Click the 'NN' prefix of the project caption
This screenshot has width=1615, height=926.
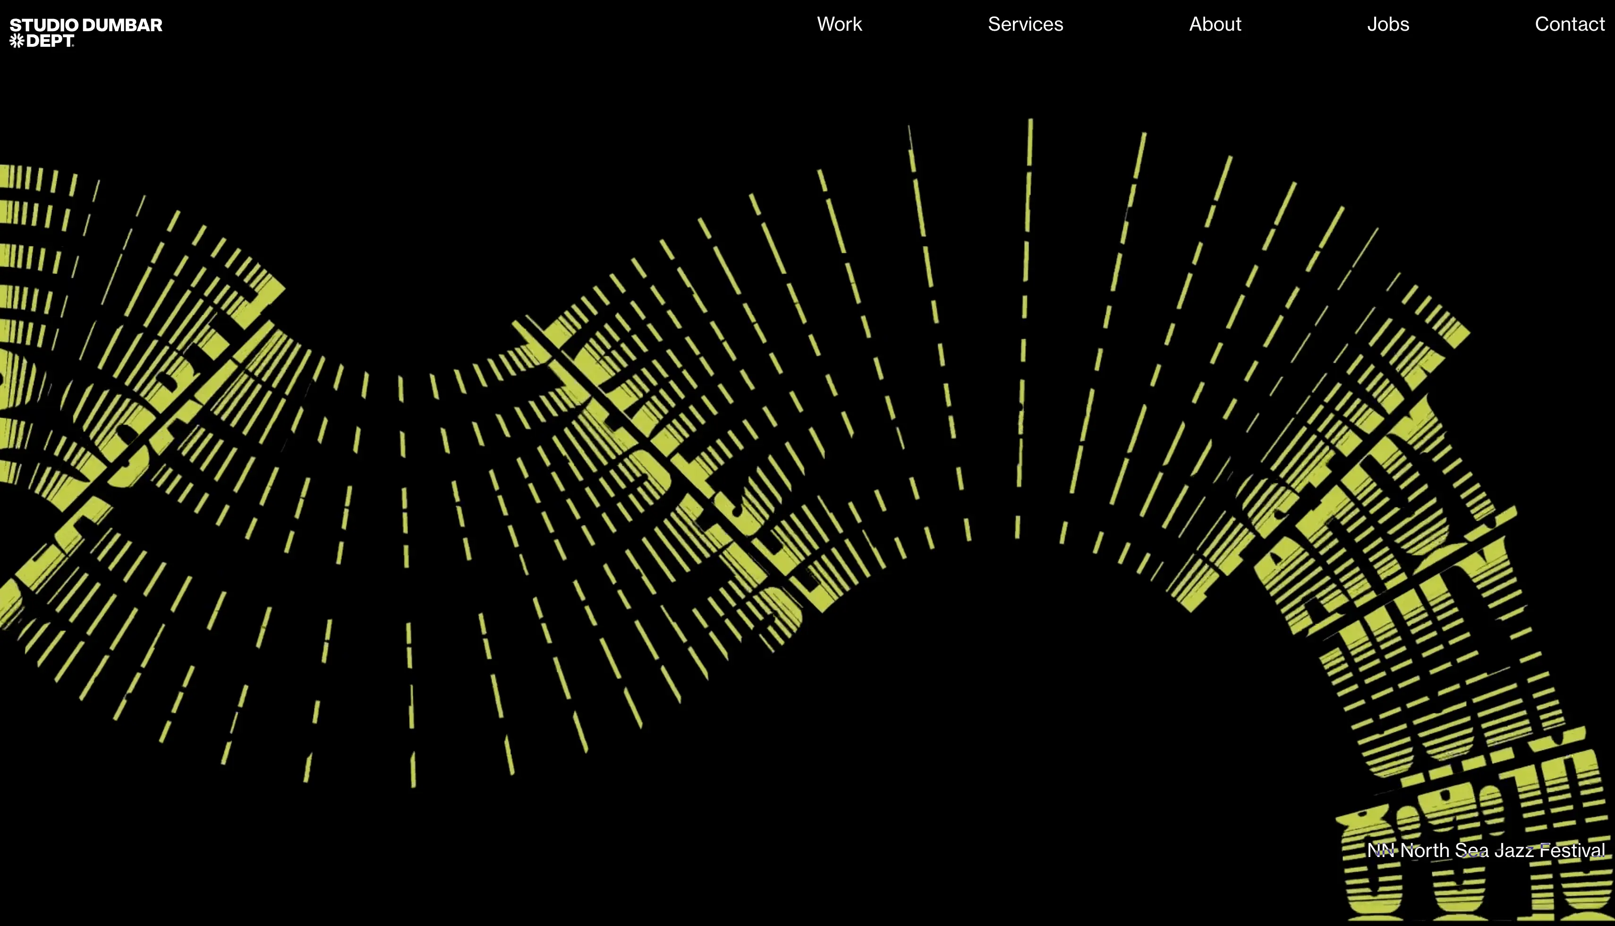1380,850
